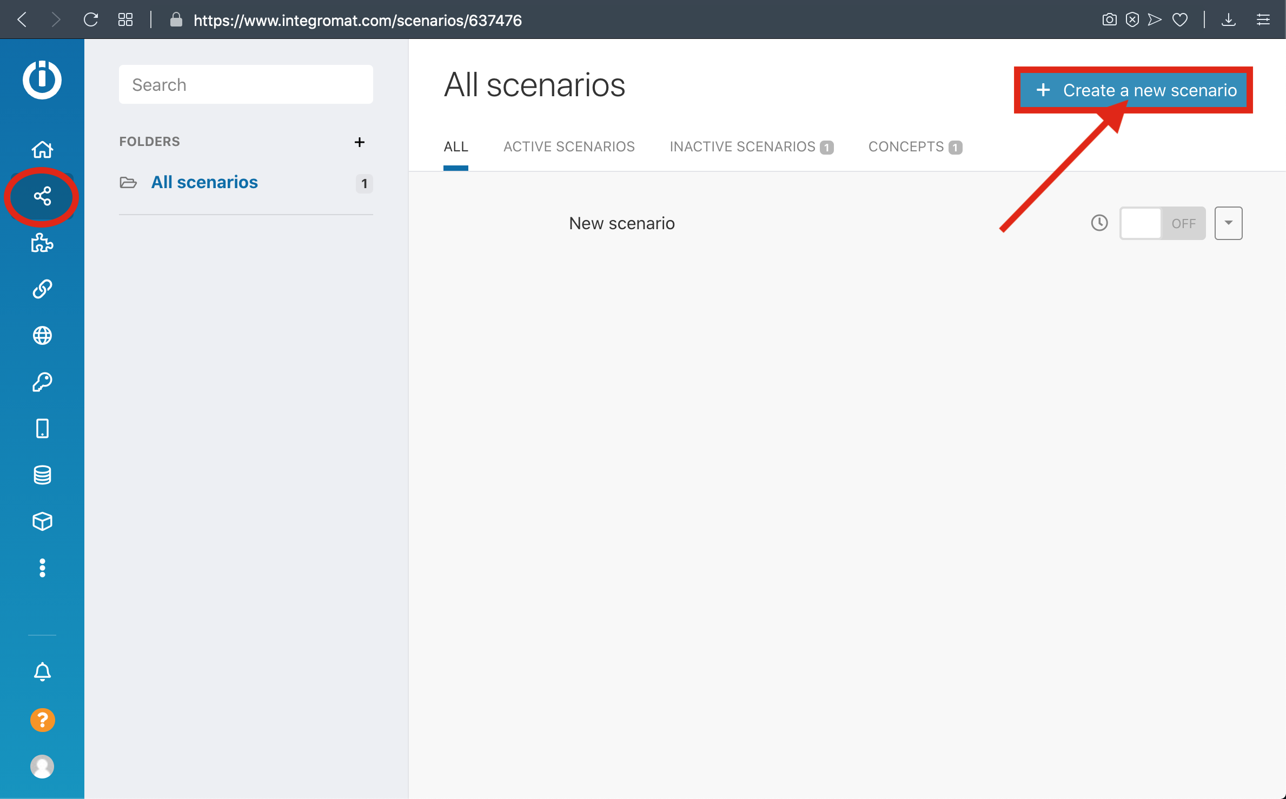Click Create a new scenario button
This screenshot has width=1286, height=799.
[x=1135, y=90]
